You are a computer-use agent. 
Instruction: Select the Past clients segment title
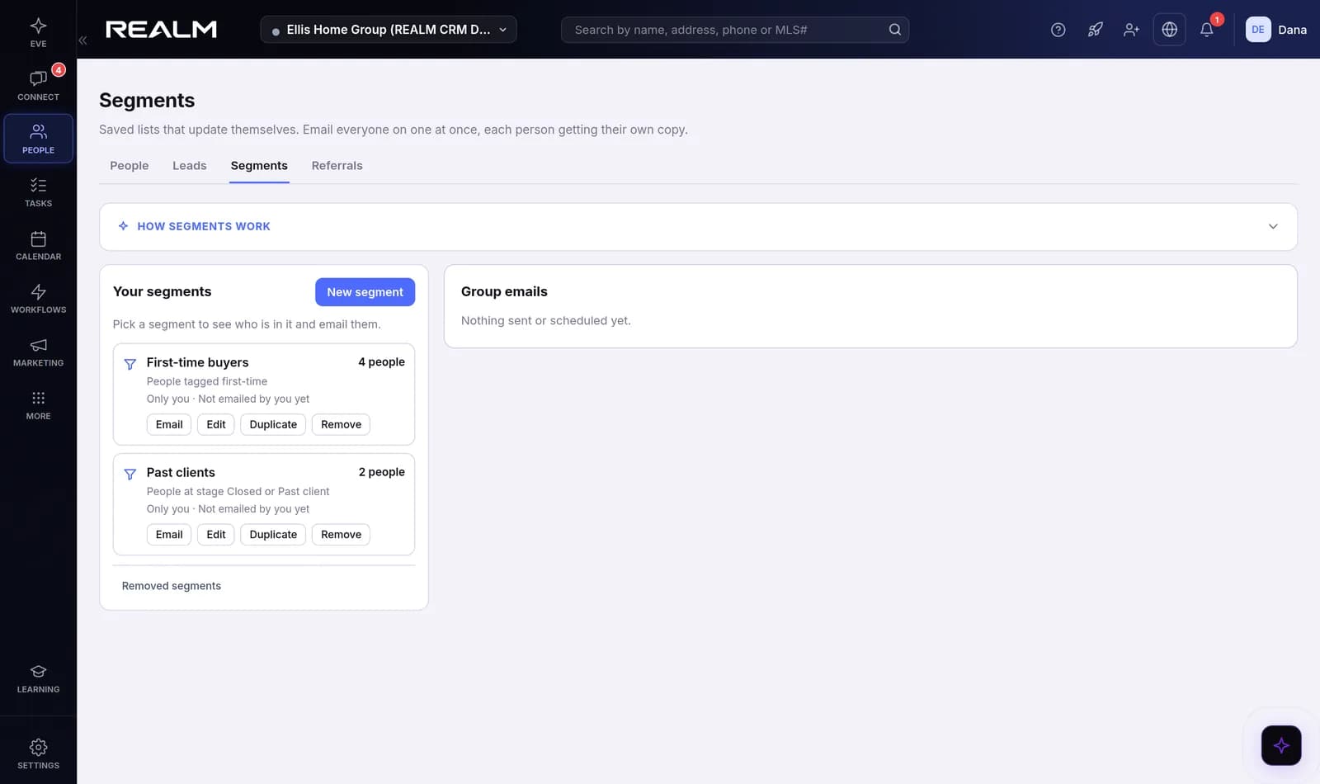coord(181,472)
